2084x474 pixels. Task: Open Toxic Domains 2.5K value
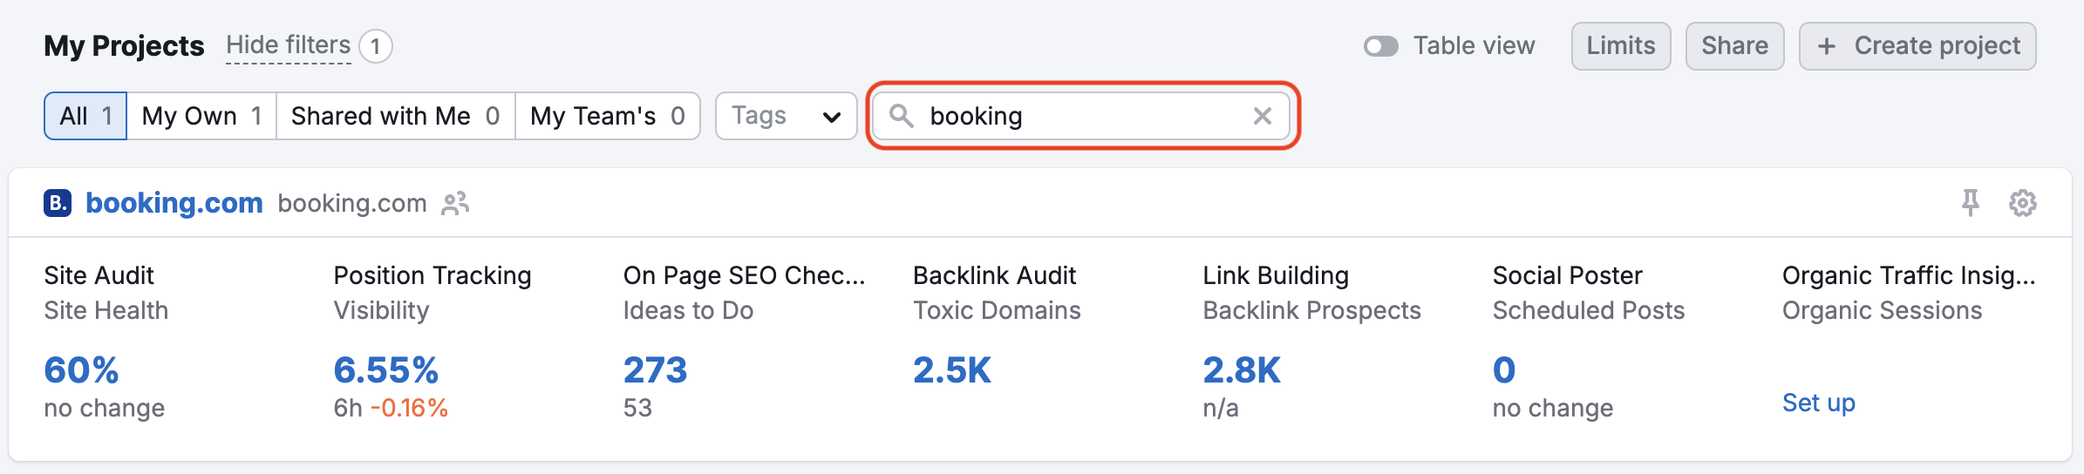(x=952, y=370)
